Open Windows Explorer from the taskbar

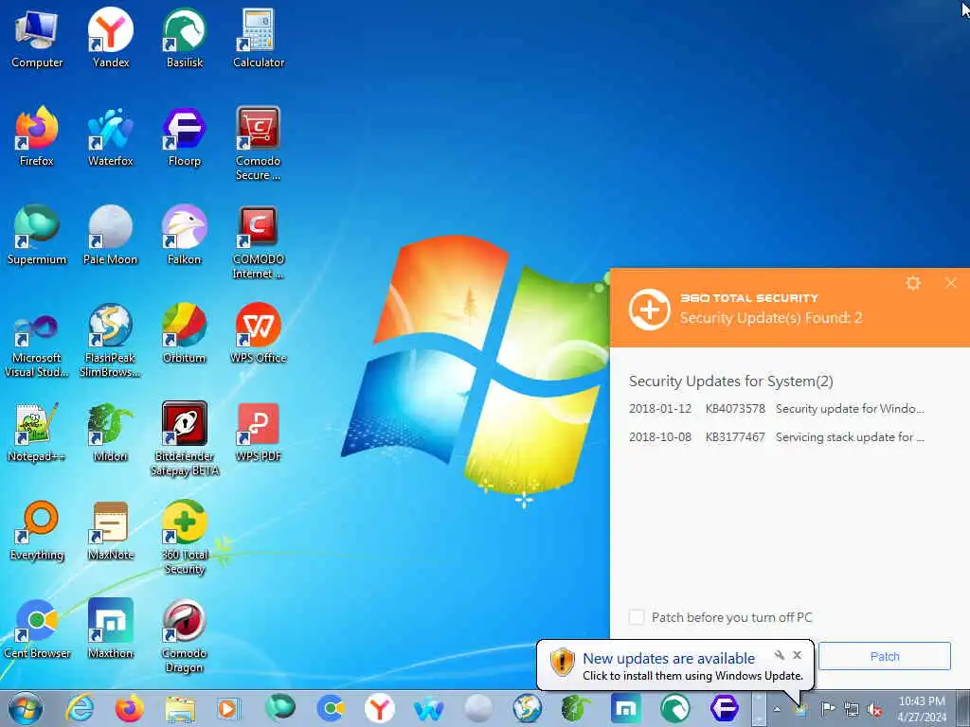[179, 708]
